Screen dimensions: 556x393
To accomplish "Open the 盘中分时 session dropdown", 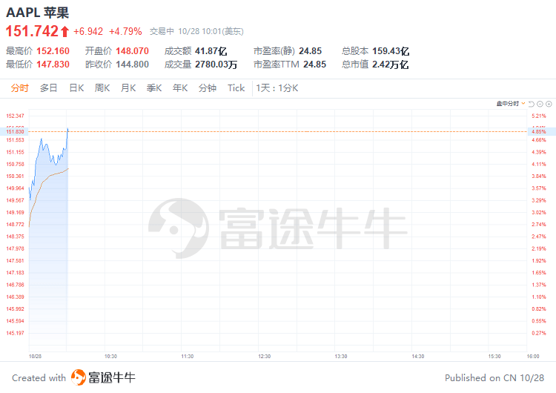I will pyautogui.click(x=511, y=104).
